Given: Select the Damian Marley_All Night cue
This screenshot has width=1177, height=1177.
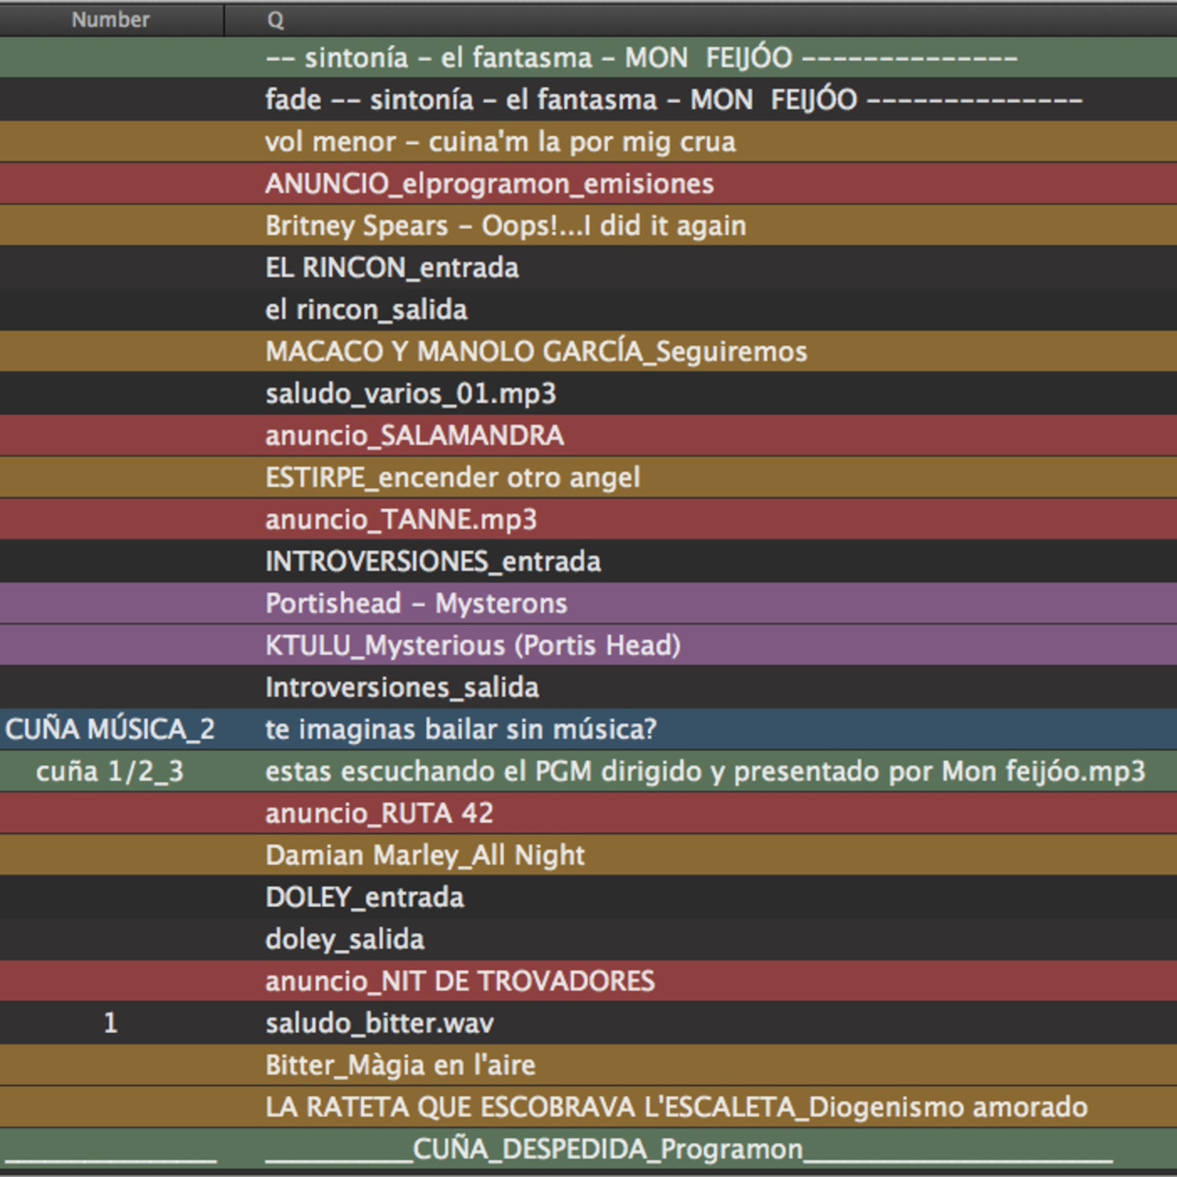Looking at the screenshot, I should [x=425, y=855].
